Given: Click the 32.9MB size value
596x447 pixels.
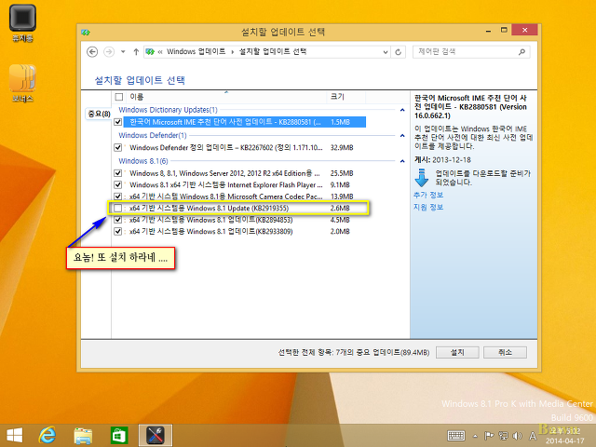Looking at the screenshot, I should pyautogui.click(x=342, y=147).
